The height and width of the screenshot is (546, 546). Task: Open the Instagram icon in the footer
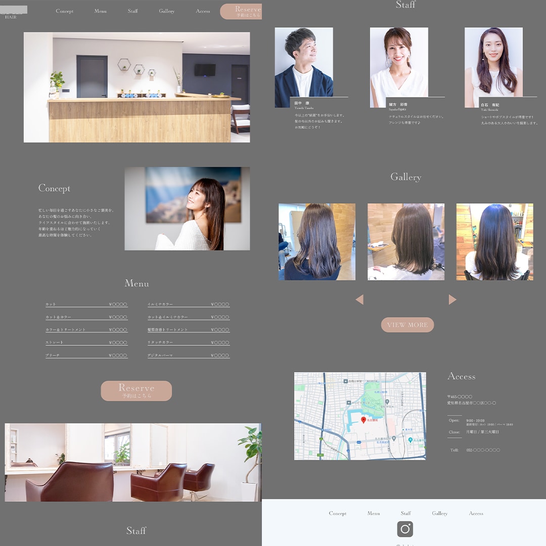(x=405, y=529)
